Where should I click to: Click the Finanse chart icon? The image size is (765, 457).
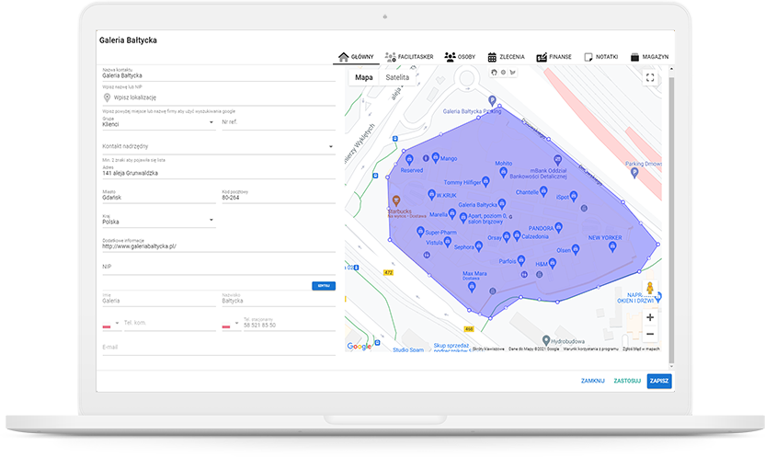tap(542, 57)
